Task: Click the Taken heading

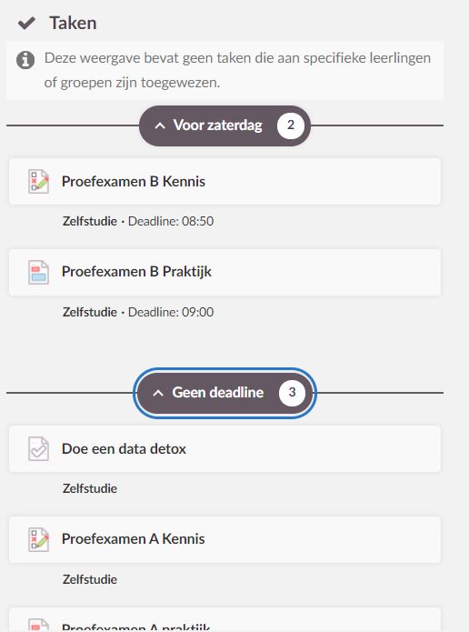Action: [x=73, y=23]
